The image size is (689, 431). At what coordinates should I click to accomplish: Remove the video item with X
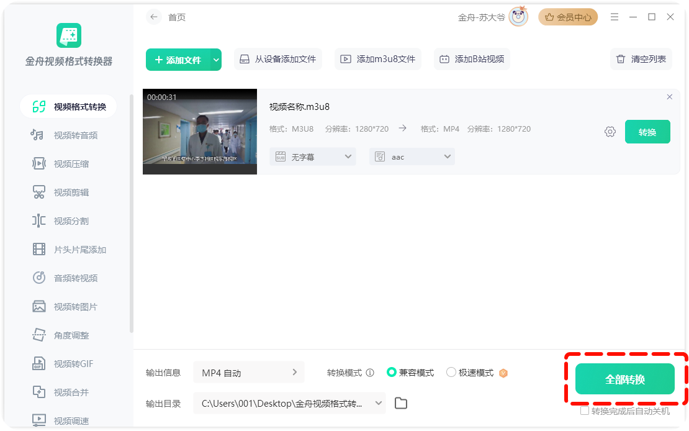669,97
